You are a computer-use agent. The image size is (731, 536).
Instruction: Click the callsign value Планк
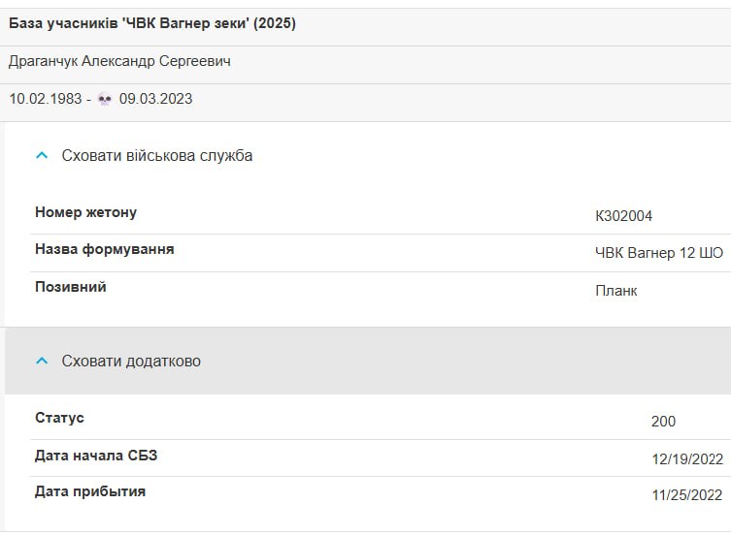615,291
